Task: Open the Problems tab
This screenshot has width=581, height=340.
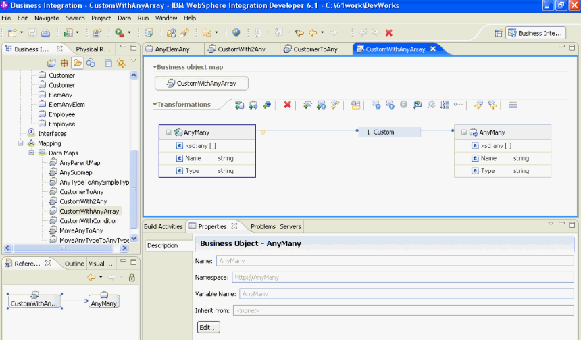Action: pyautogui.click(x=263, y=226)
